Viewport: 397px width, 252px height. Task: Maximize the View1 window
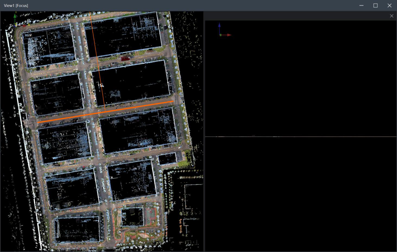coord(376,5)
